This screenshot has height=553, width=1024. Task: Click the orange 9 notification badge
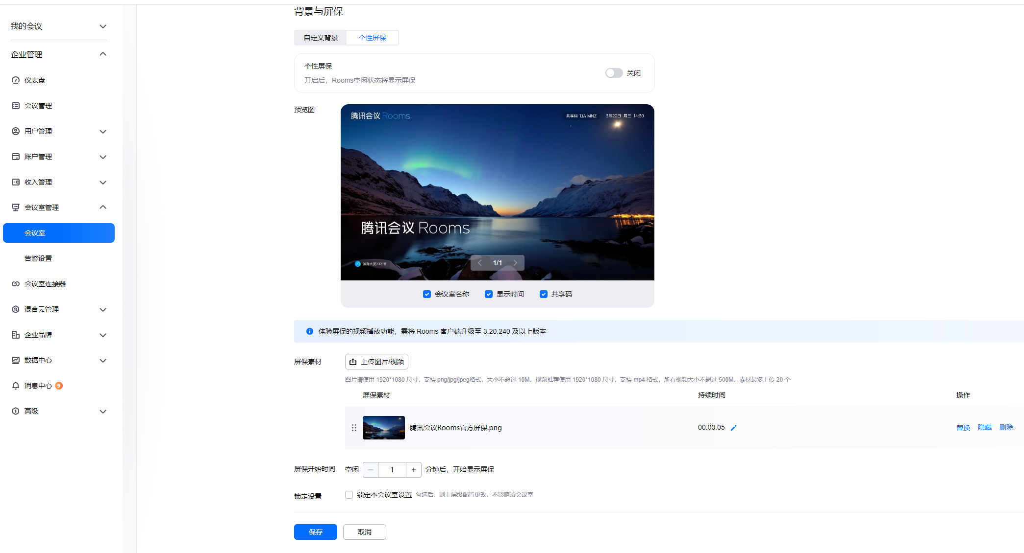click(59, 386)
